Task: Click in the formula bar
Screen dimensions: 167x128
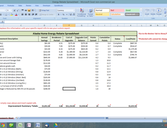Action: pyautogui.click(x=86, y=22)
